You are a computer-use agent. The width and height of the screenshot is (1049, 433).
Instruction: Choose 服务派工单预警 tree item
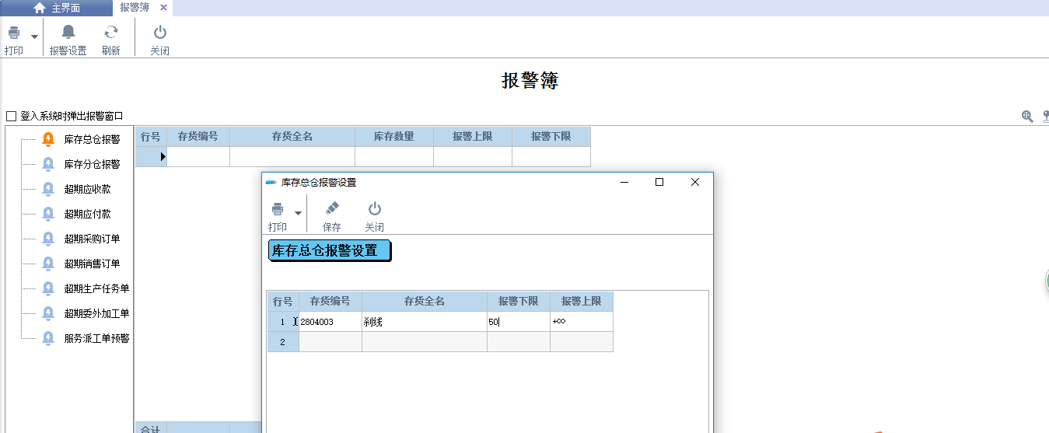point(96,338)
